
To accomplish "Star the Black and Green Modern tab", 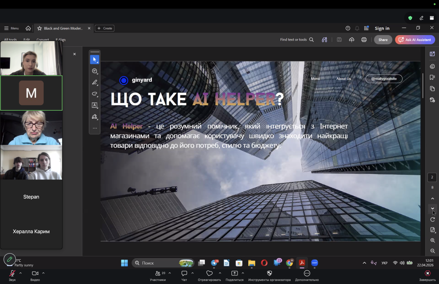I will point(39,28).
